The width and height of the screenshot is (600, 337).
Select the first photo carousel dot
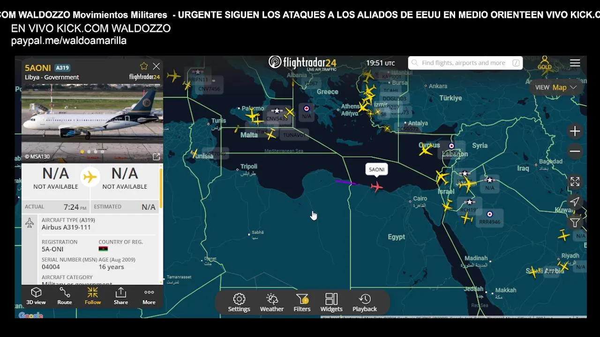click(x=82, y=152)
